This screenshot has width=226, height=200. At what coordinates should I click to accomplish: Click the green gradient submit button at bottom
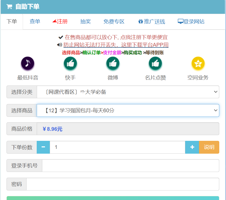click(x=113, y=198)
